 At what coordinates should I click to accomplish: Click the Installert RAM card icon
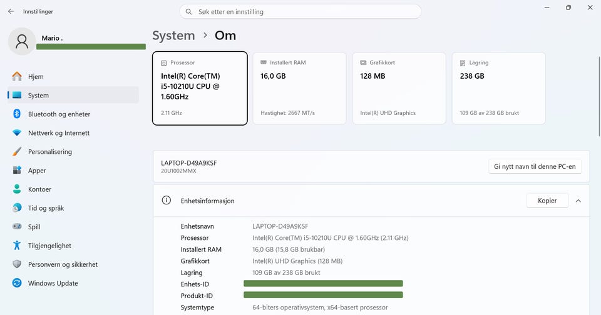264,62
